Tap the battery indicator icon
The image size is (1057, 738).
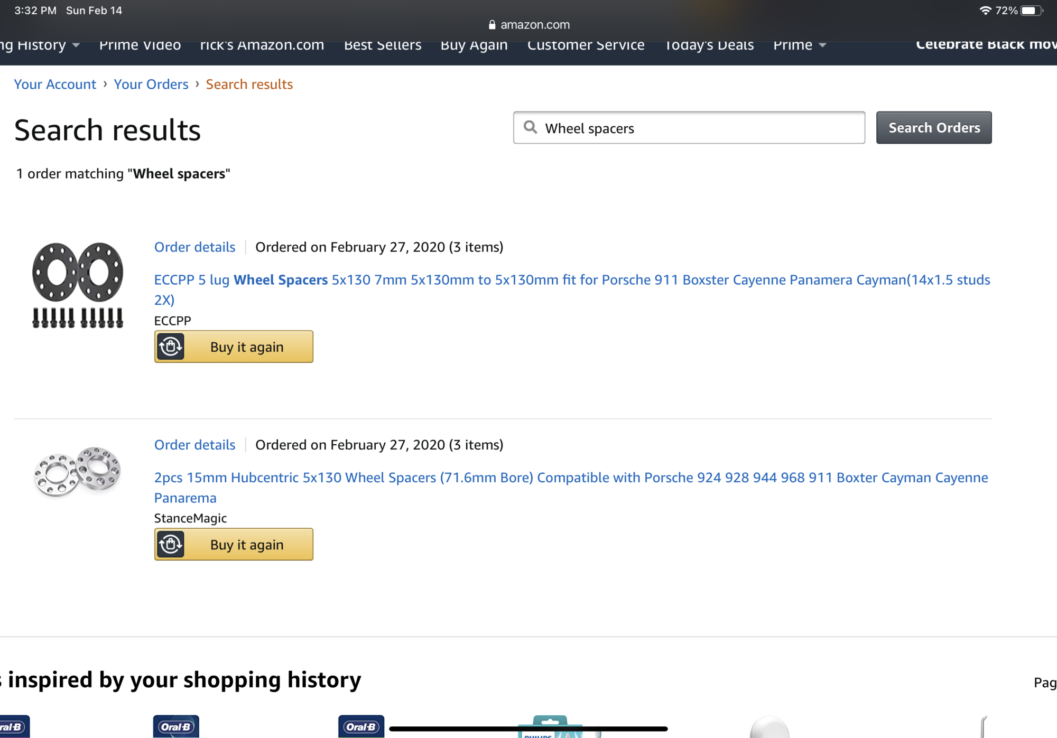[1031, 11]
